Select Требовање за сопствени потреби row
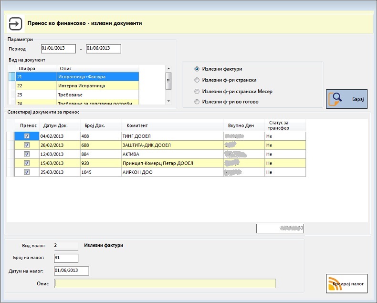The height and width of the screenshot is (303, 377). [77, 102]
